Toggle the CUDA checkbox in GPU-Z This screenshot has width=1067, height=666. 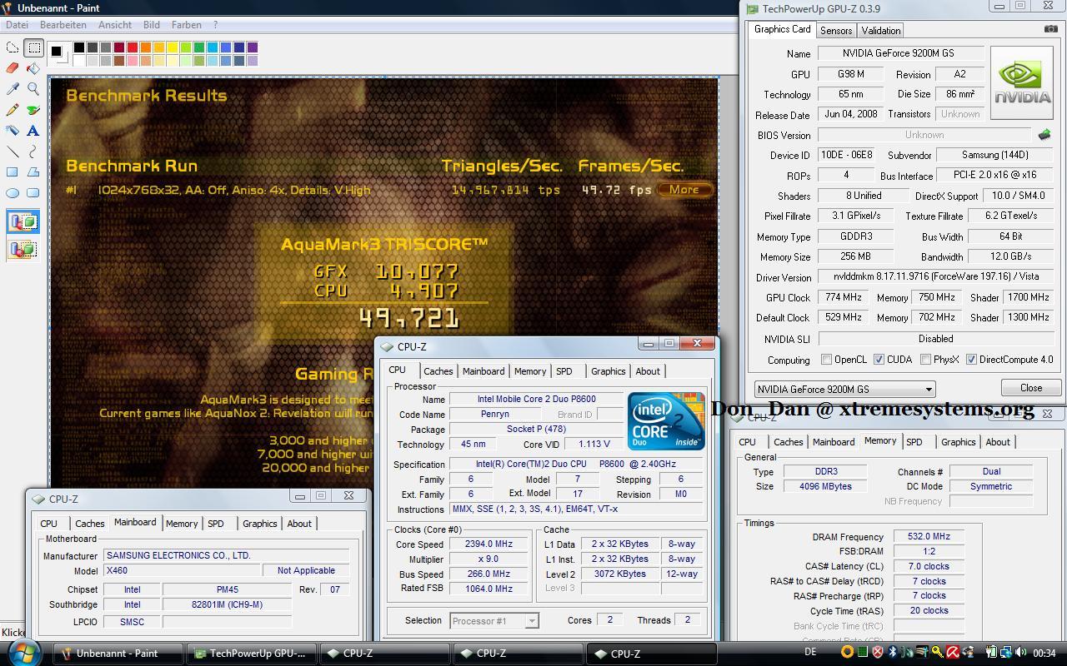(x=879, y=360)
